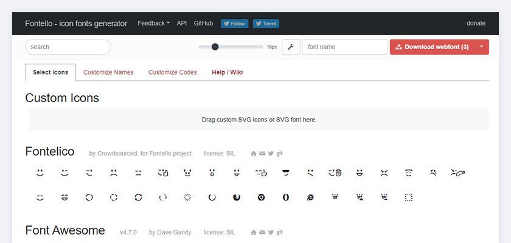This screenshot has width=511, height=243.
Task: Expand the Download webfont arrow options
Action: coord(481,47)
